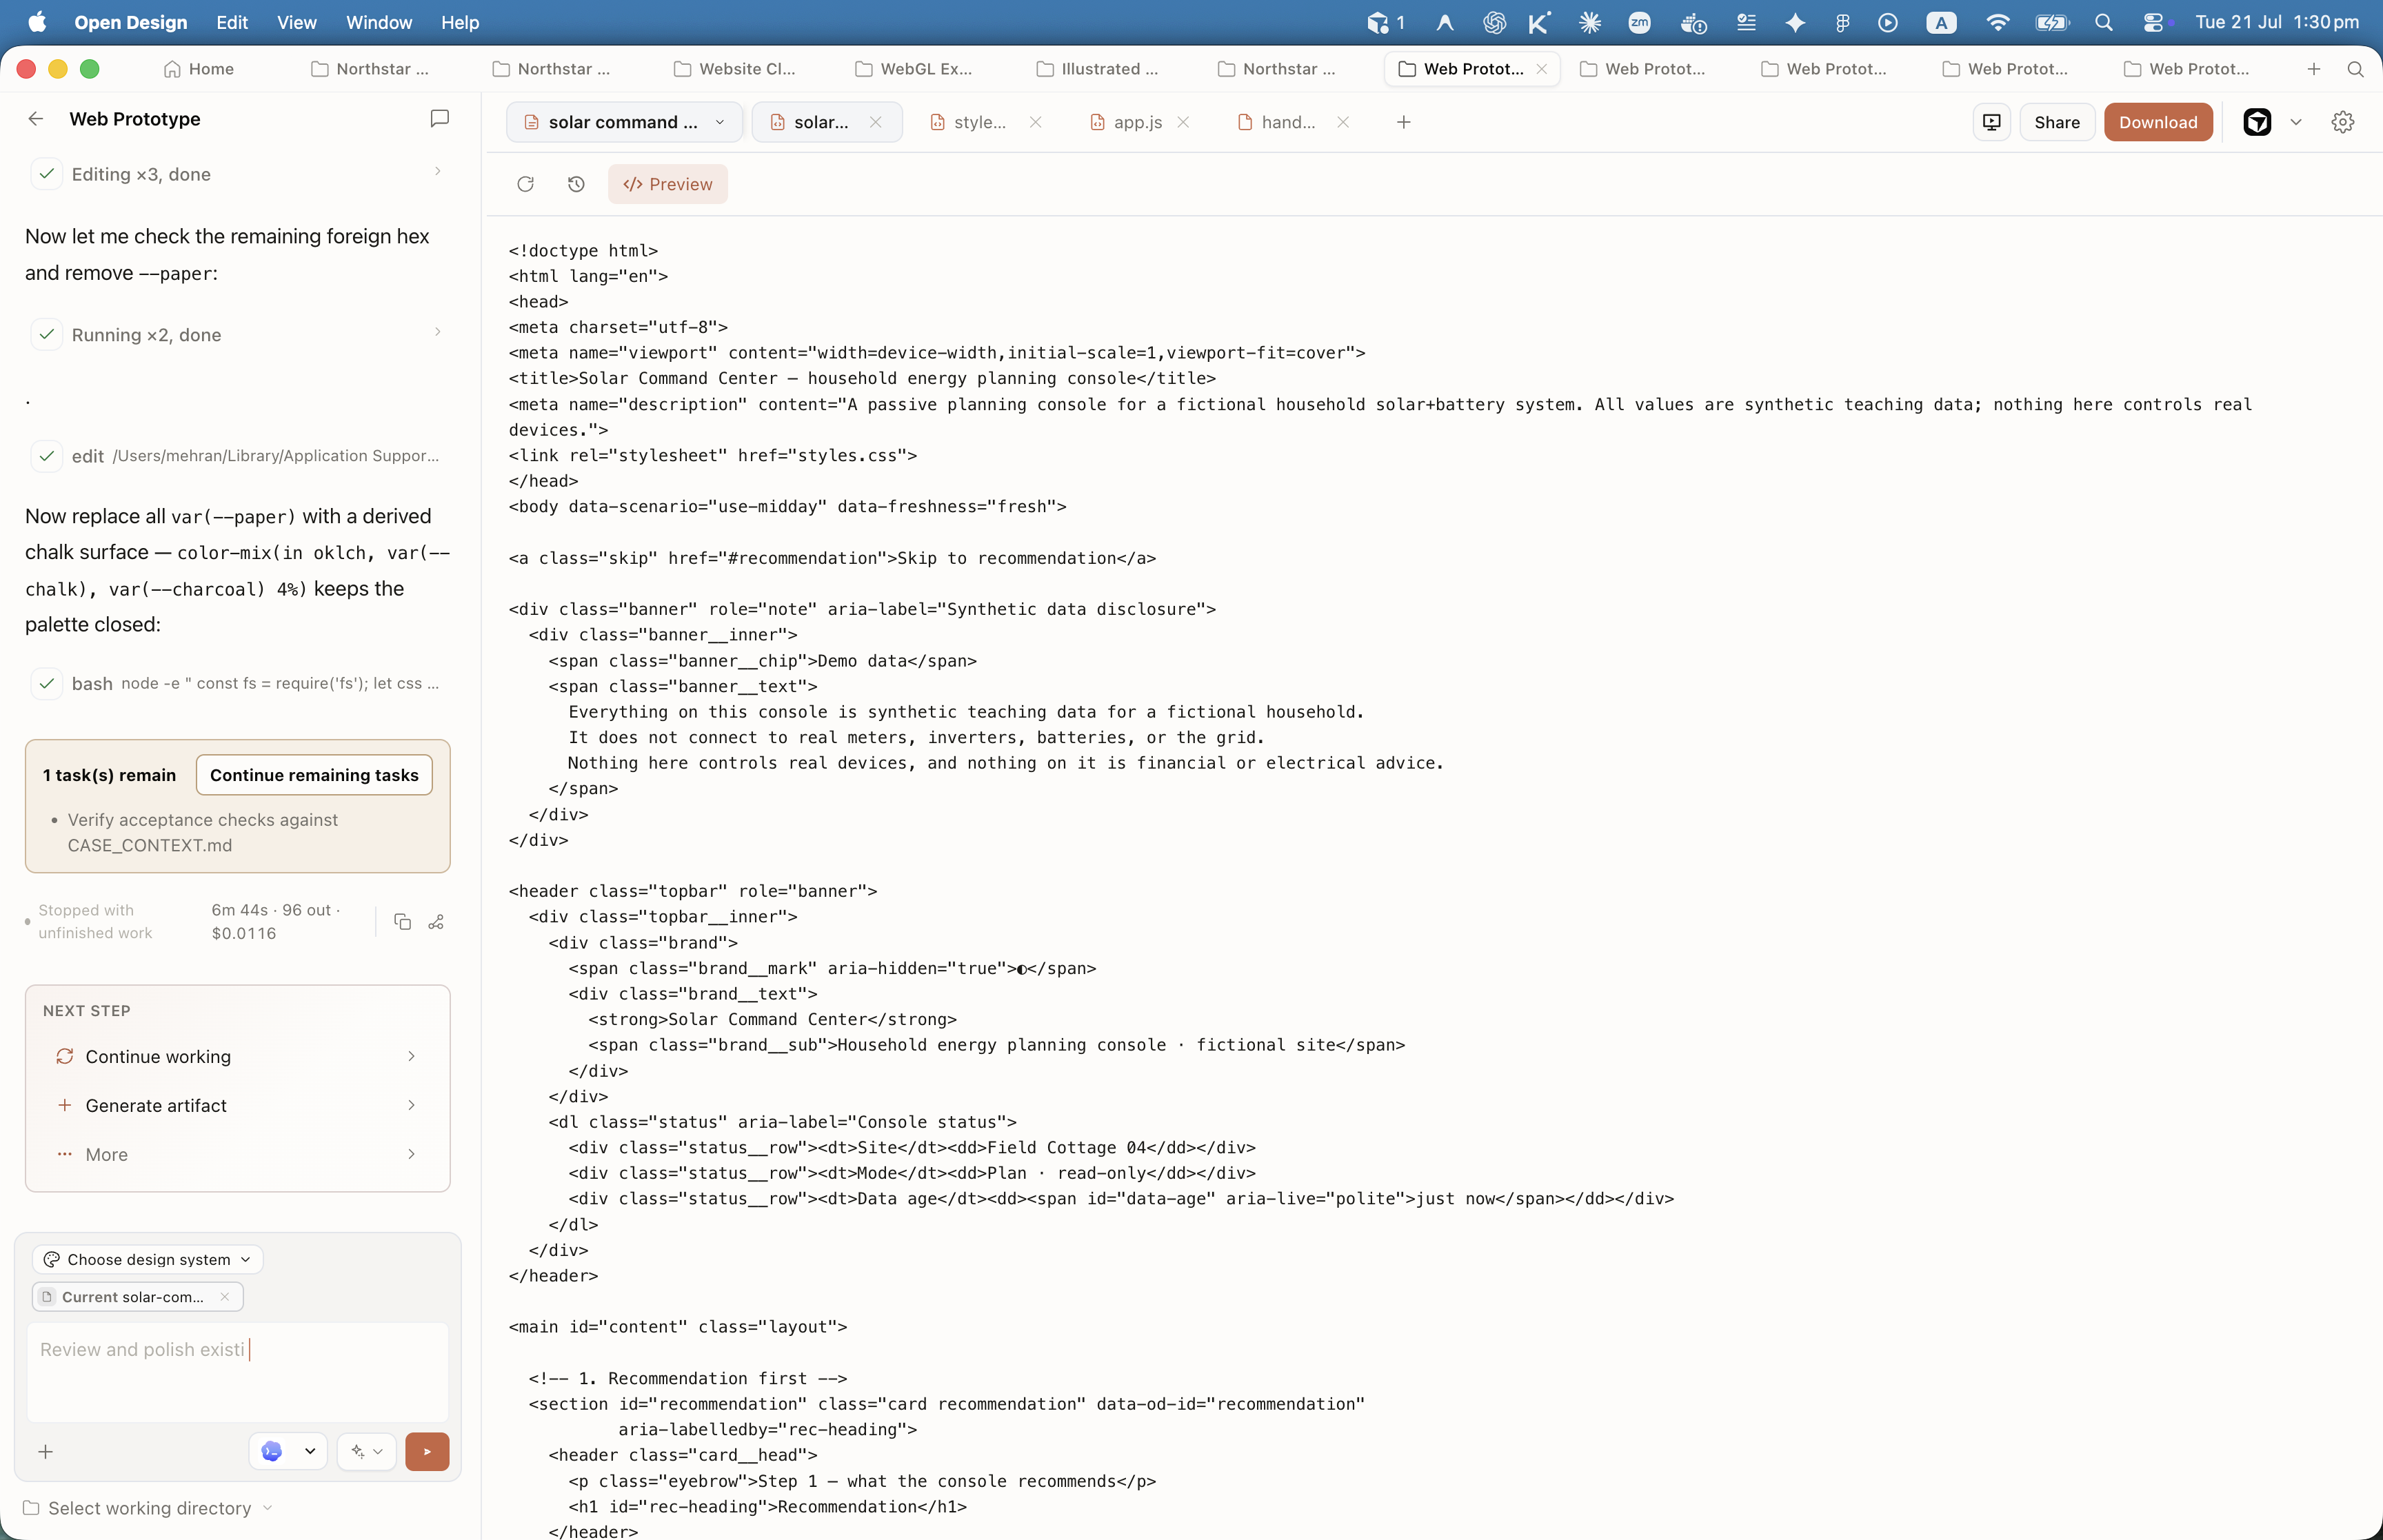The image size is (2383, 1540).
Task: Close the app.js tab
Action: (1183, 122)
